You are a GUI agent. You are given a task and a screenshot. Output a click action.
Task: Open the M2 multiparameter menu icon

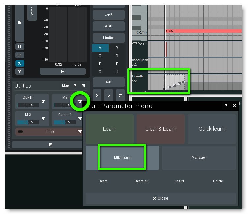80,101
